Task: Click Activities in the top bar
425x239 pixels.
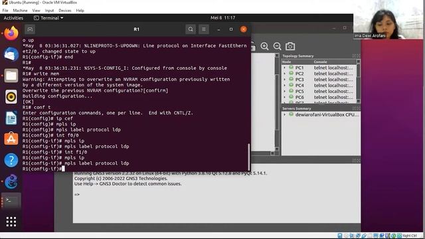Action: pos(13,18)
